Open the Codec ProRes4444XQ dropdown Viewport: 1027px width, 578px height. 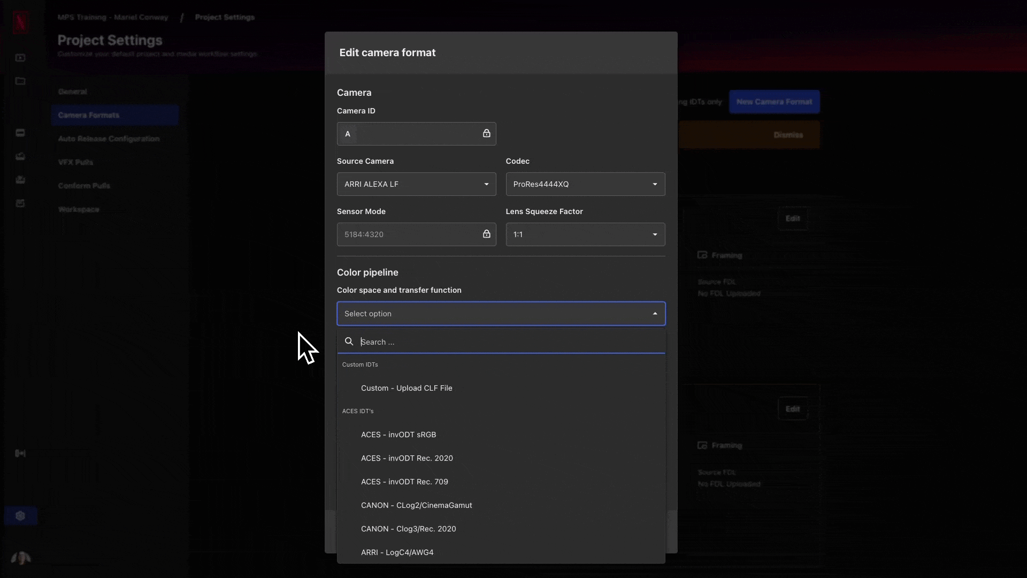click(585, 184)
